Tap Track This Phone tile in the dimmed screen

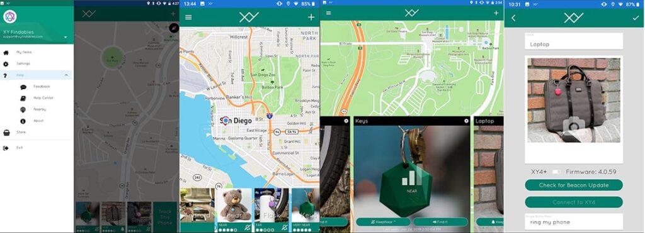[x=165, y=217]
